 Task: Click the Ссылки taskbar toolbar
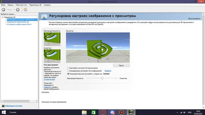[x=13, y=112]
